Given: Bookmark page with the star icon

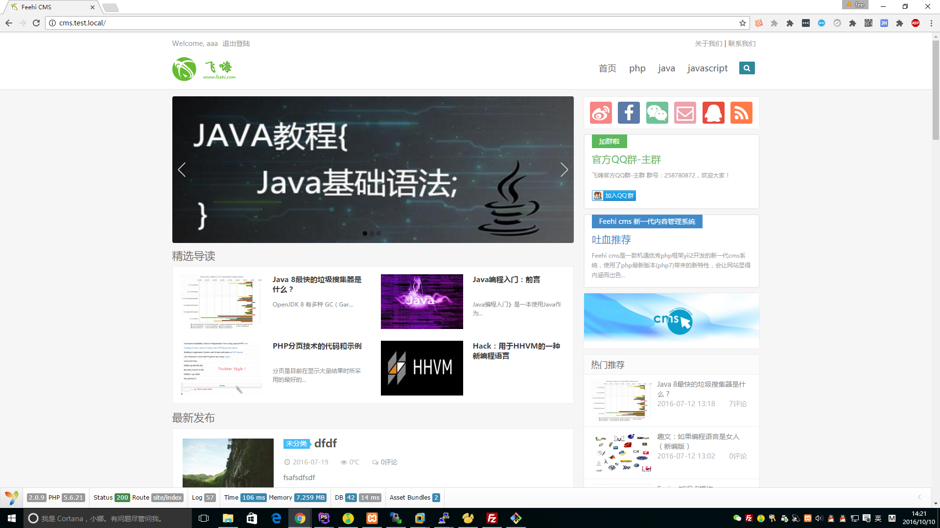Looking at the screenshot, I should tap(743, 23).
